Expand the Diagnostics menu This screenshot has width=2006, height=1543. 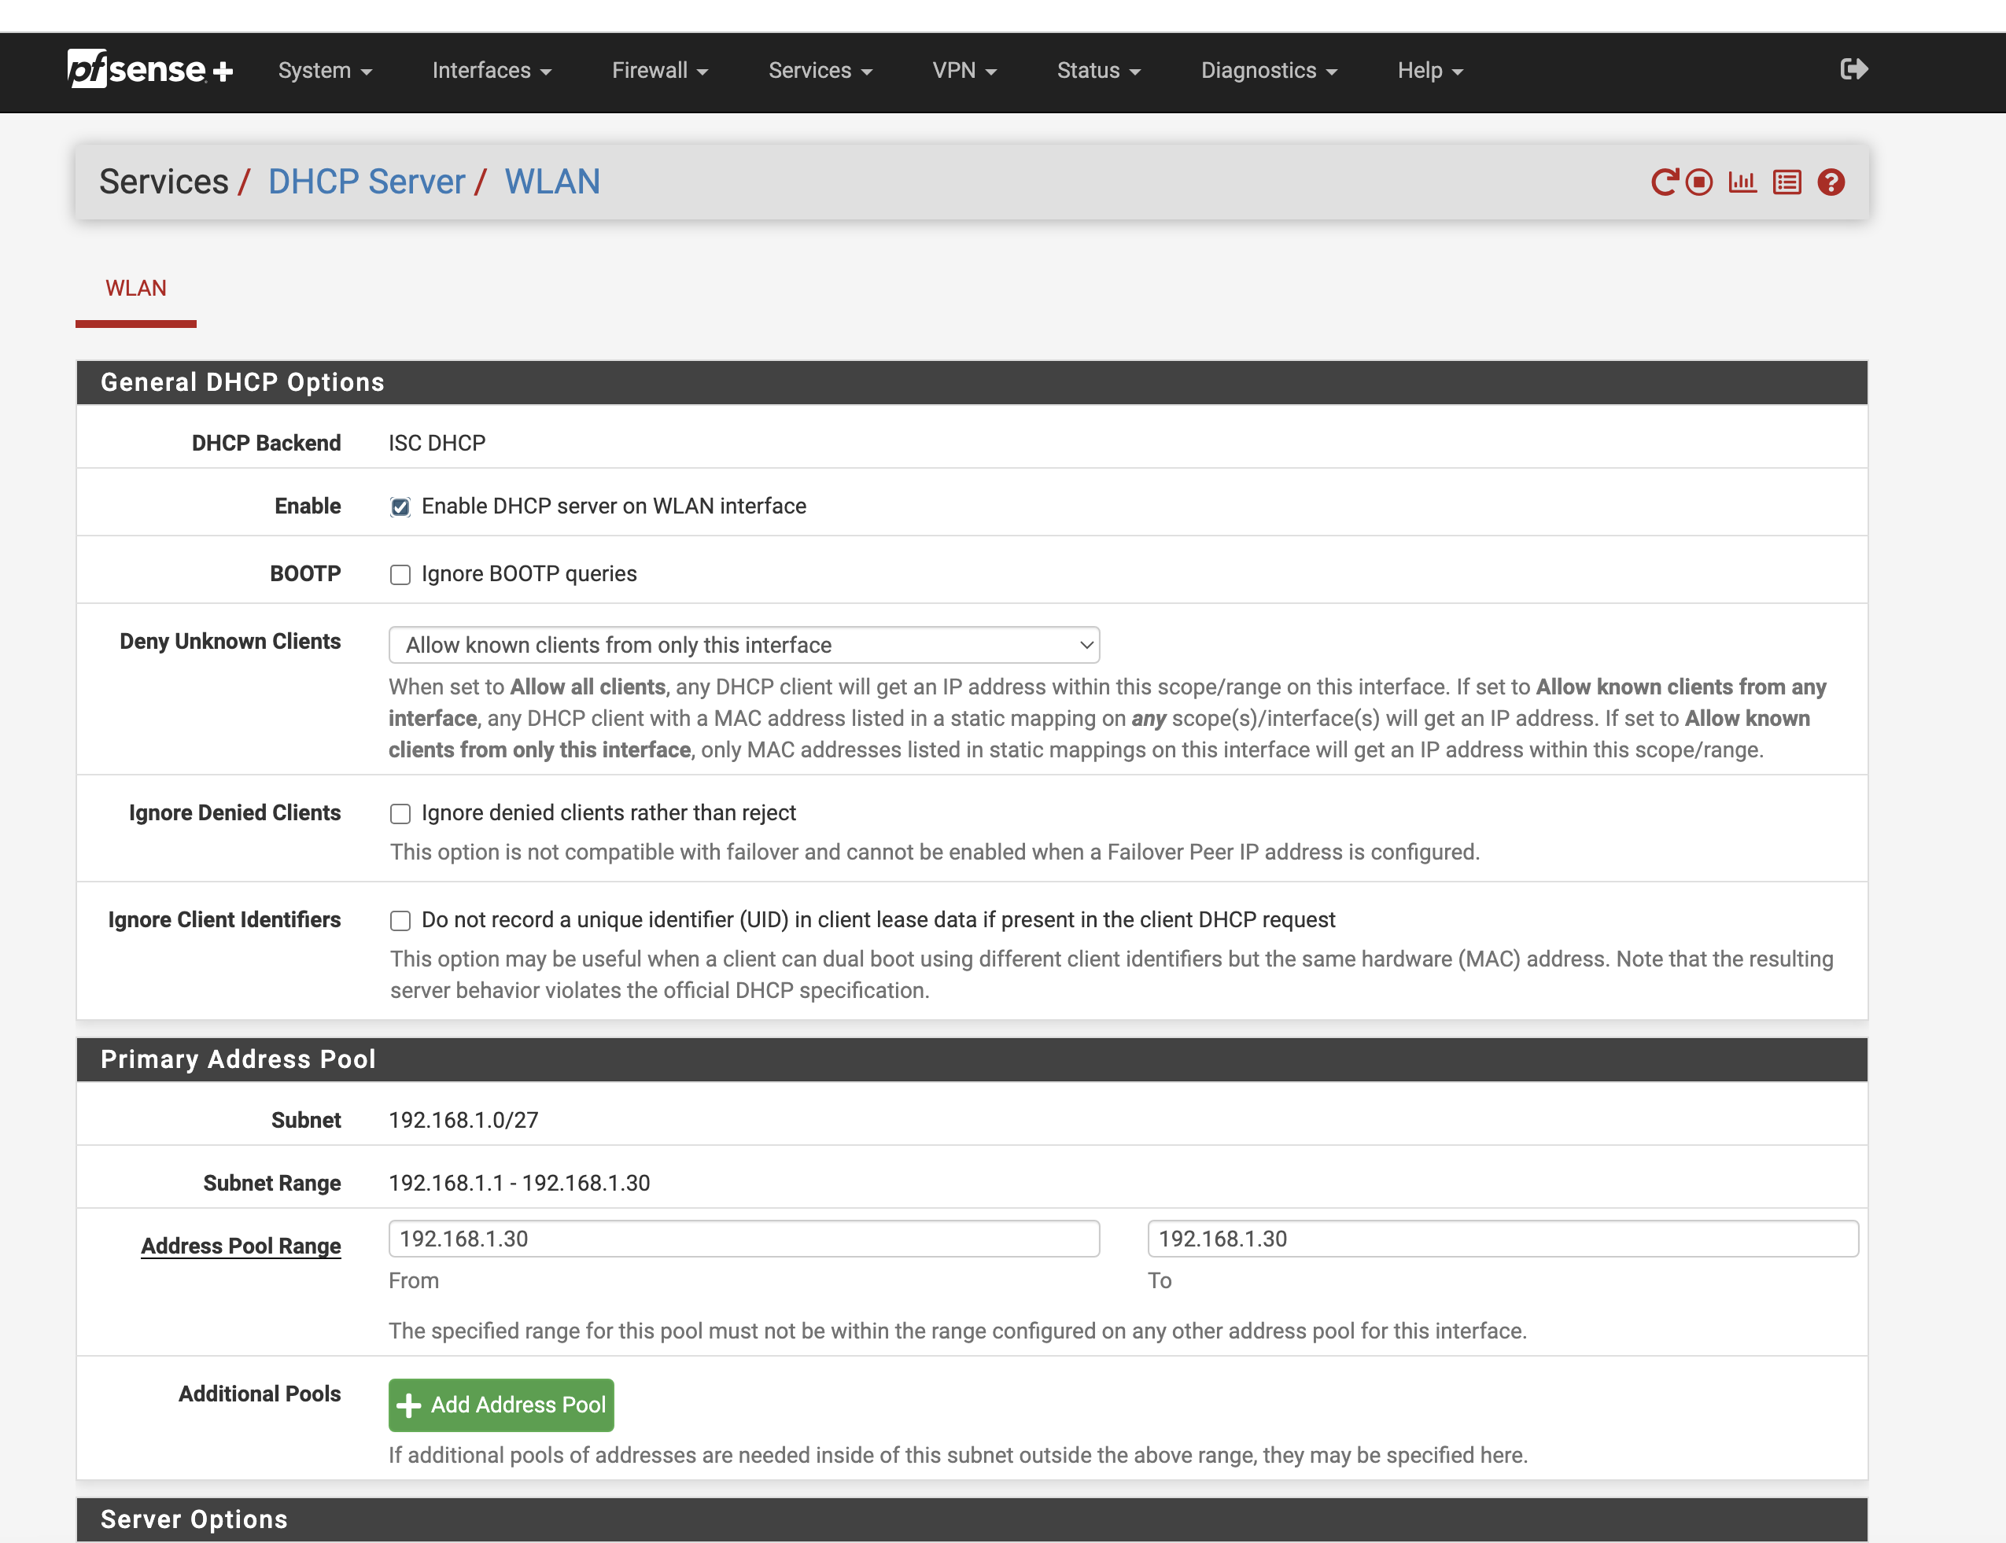pos(1267,71)
